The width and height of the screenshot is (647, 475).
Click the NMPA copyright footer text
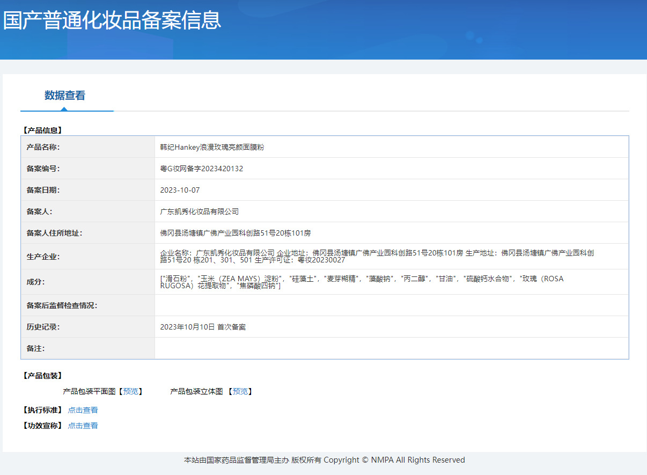[x=325, y=460]
